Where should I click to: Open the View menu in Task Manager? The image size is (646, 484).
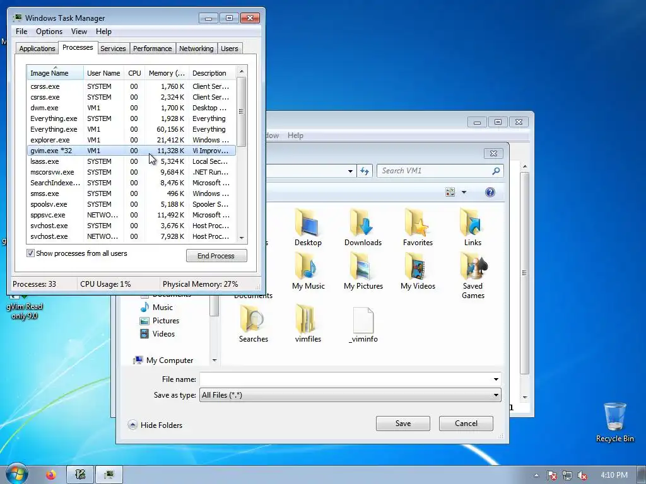tap(79, 32)
